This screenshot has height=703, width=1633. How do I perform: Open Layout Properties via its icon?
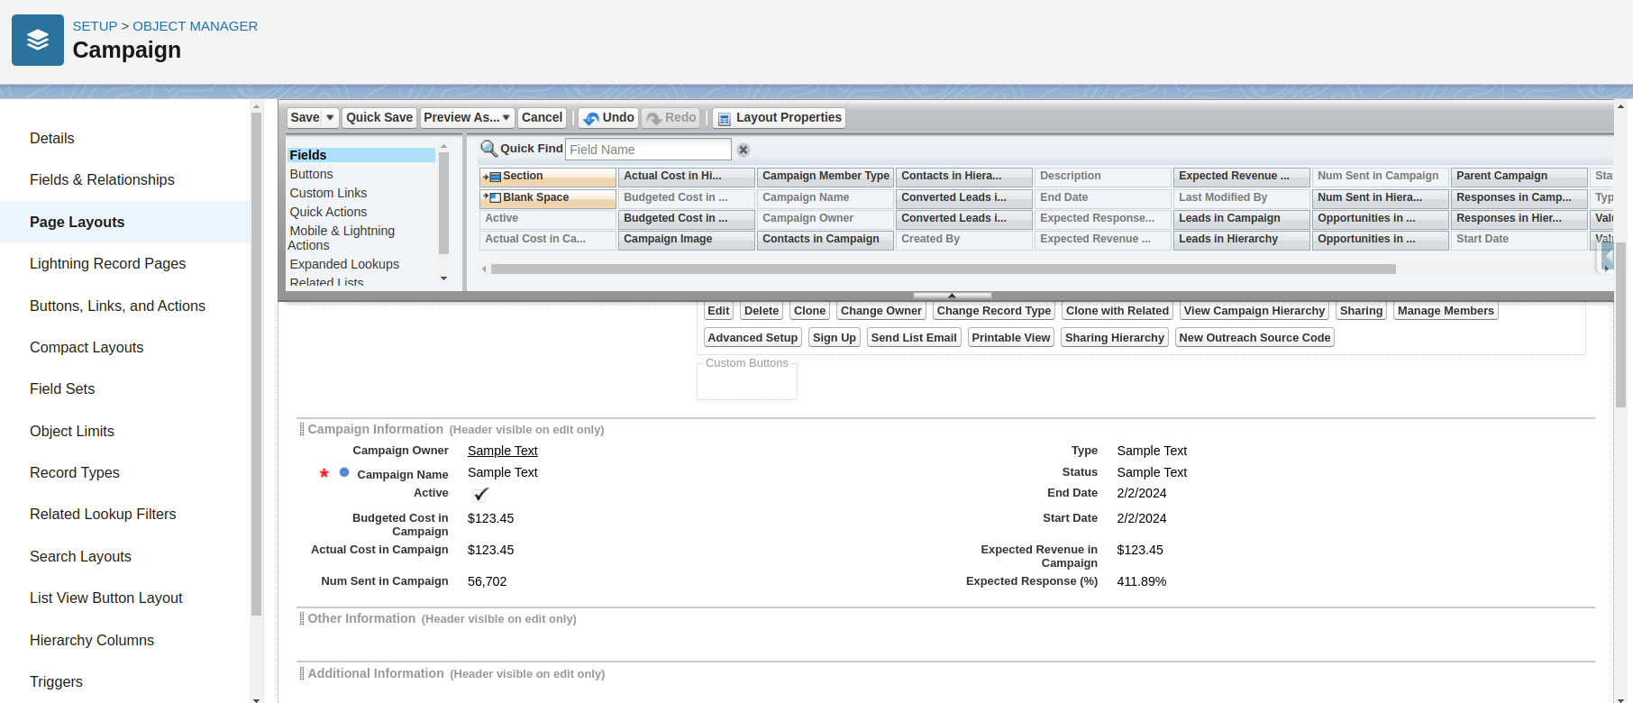[x=724, y=118]
